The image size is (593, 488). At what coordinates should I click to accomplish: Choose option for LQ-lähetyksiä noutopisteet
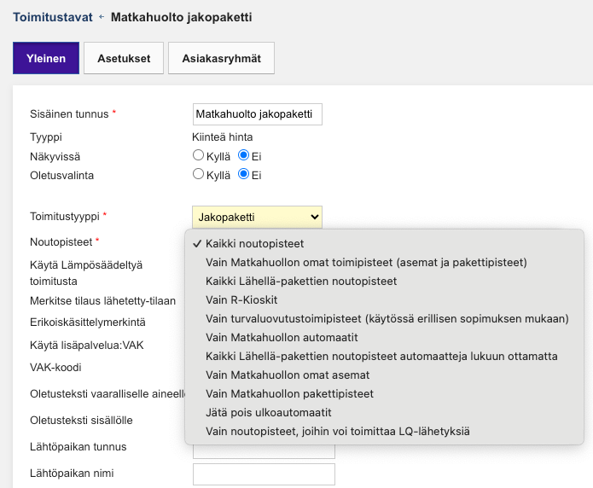(384, 431)
